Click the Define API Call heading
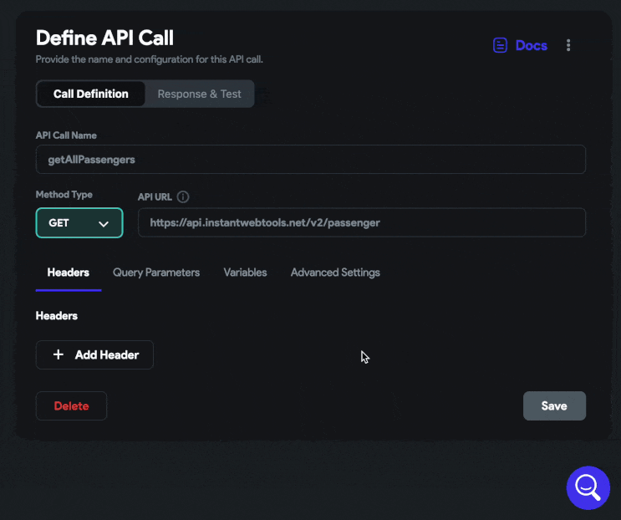The width and height of the screenshot is (621, 520). [104, 38]
